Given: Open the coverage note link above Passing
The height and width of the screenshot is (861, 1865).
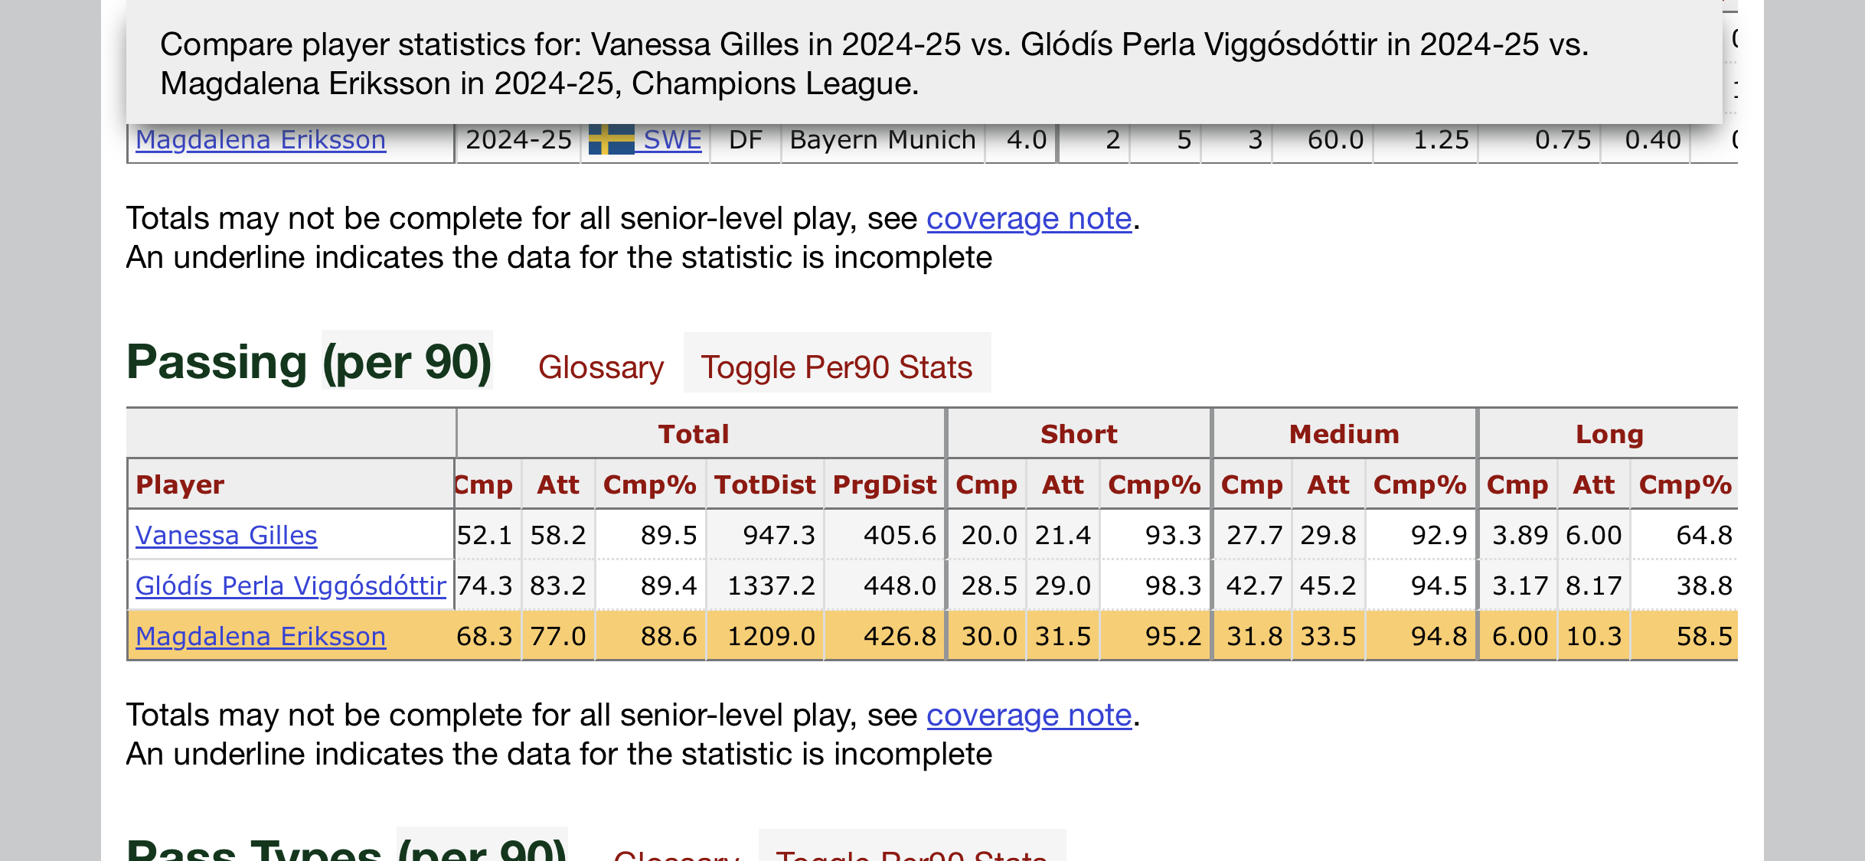Looking at the screenshot, I should tap(1029, 219).
